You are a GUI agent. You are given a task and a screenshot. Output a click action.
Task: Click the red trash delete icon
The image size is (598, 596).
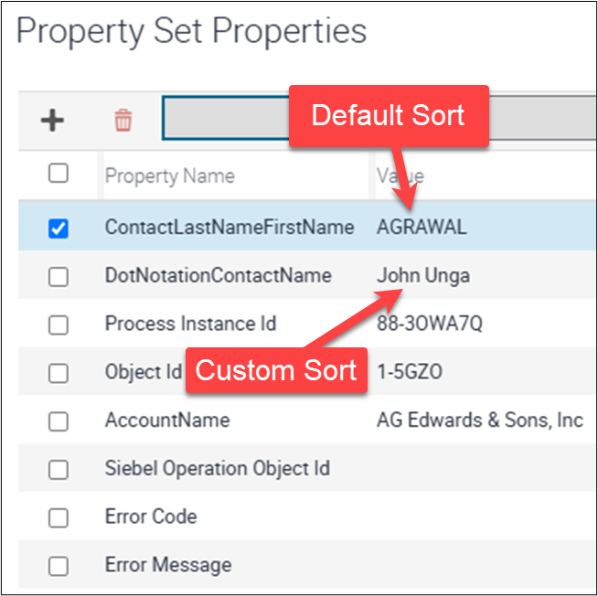[123, 120]
